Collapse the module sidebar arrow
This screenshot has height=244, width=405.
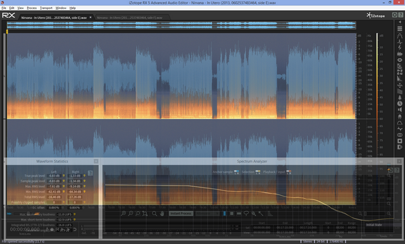tap(399, 22)
